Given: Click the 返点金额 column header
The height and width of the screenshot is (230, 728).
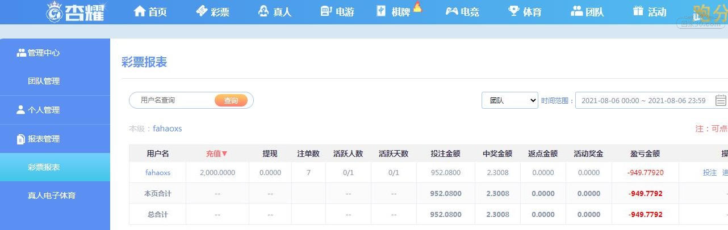Looking at the screenshot, I should click(543, 154).
